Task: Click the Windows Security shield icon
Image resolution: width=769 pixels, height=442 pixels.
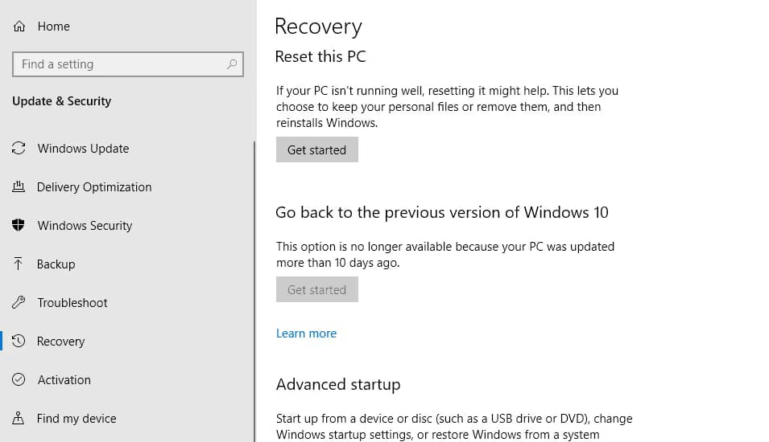Action: coord(19,226)
